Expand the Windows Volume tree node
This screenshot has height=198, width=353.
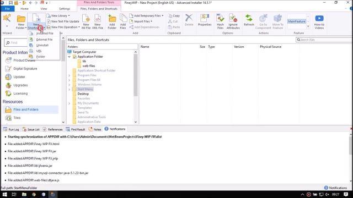69,85
